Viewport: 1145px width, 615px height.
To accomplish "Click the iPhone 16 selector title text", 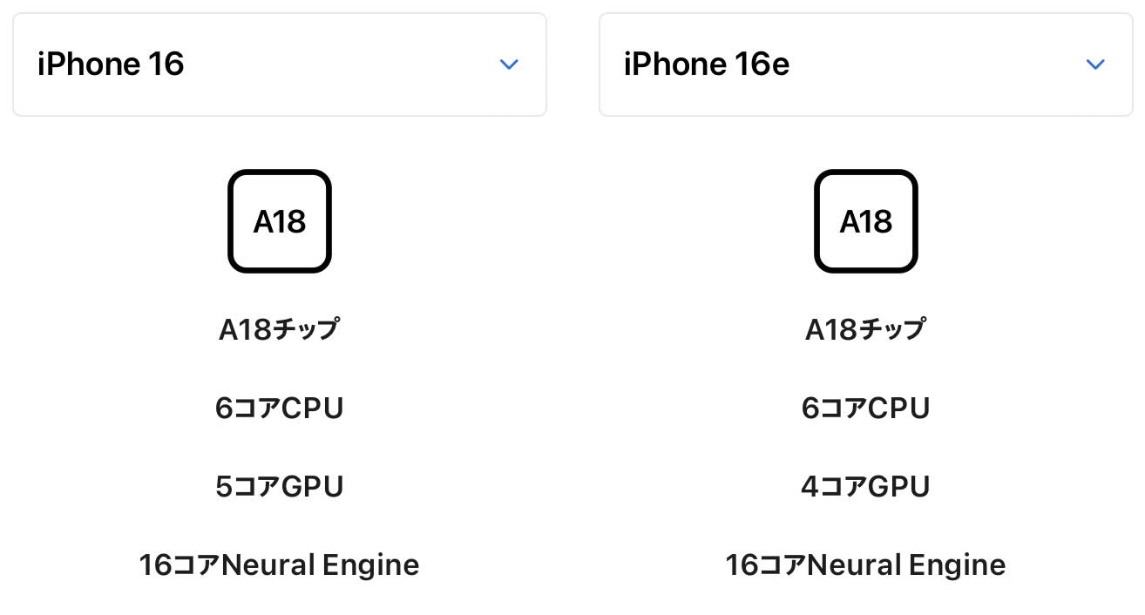I will (111, 64).
